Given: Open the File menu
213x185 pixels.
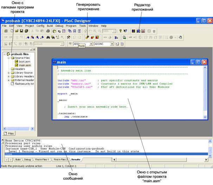Looking at the screenshot, I should coord(4,26).
